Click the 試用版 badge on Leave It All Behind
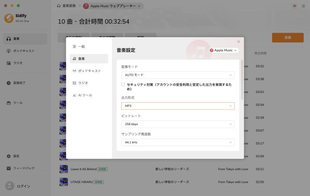The image size is (310, 196). click(102, 169)
